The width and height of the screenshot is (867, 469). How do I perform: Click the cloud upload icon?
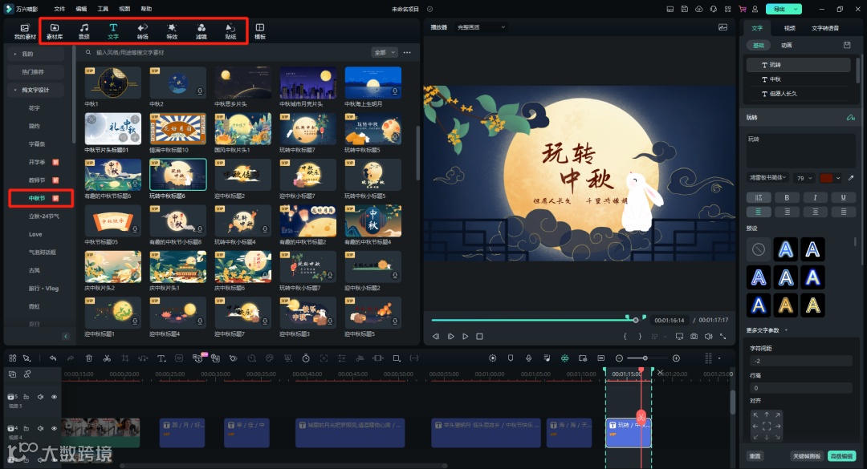click(699, 9)
